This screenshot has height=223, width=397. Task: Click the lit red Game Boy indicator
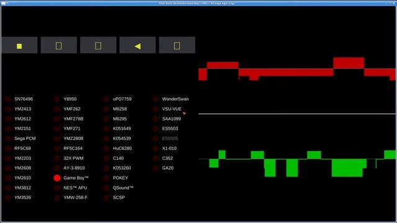coord(57,178)
